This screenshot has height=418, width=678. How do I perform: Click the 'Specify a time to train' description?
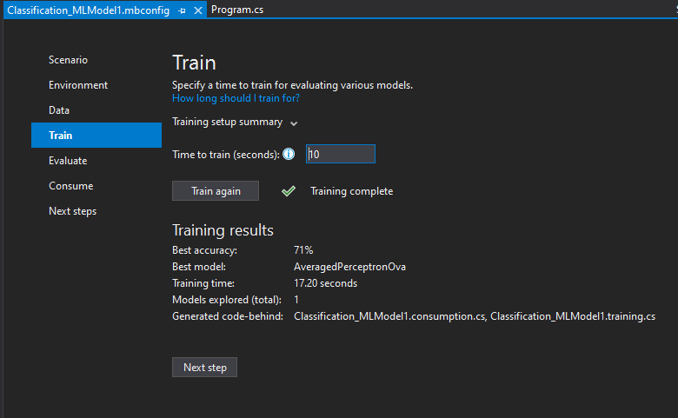292,85
